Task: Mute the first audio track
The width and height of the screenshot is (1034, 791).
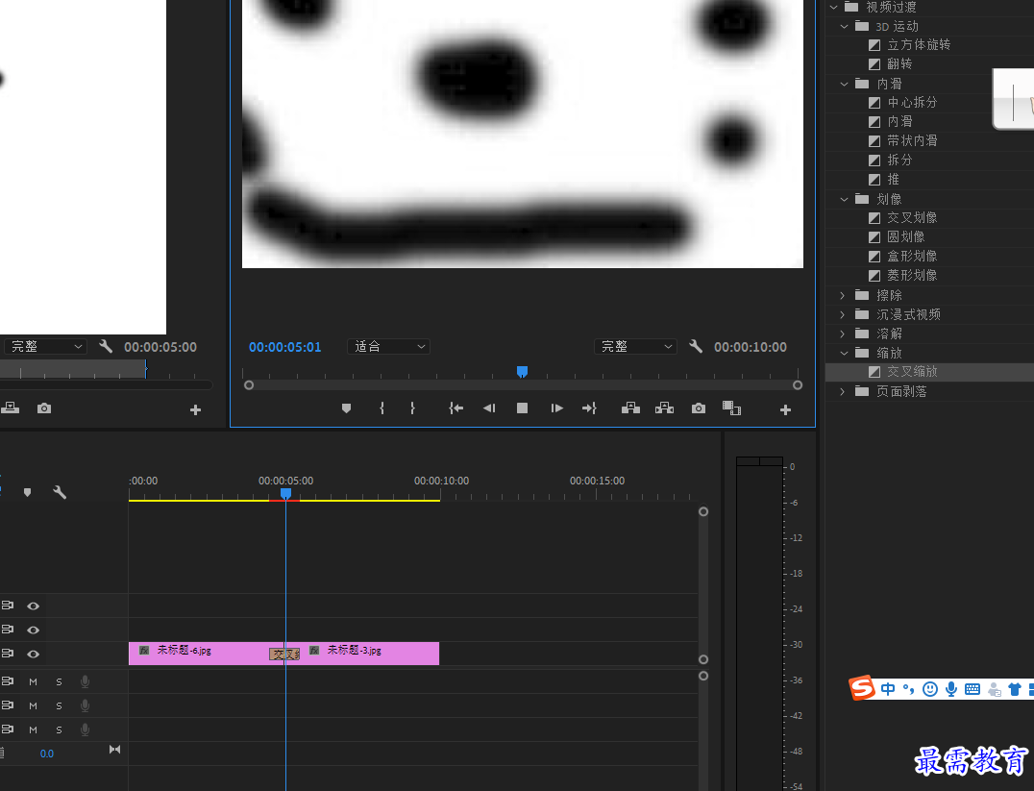Action: [33, 681]
